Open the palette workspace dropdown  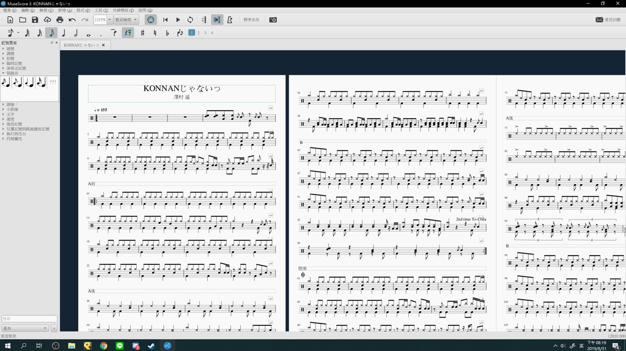coord(24,328)
